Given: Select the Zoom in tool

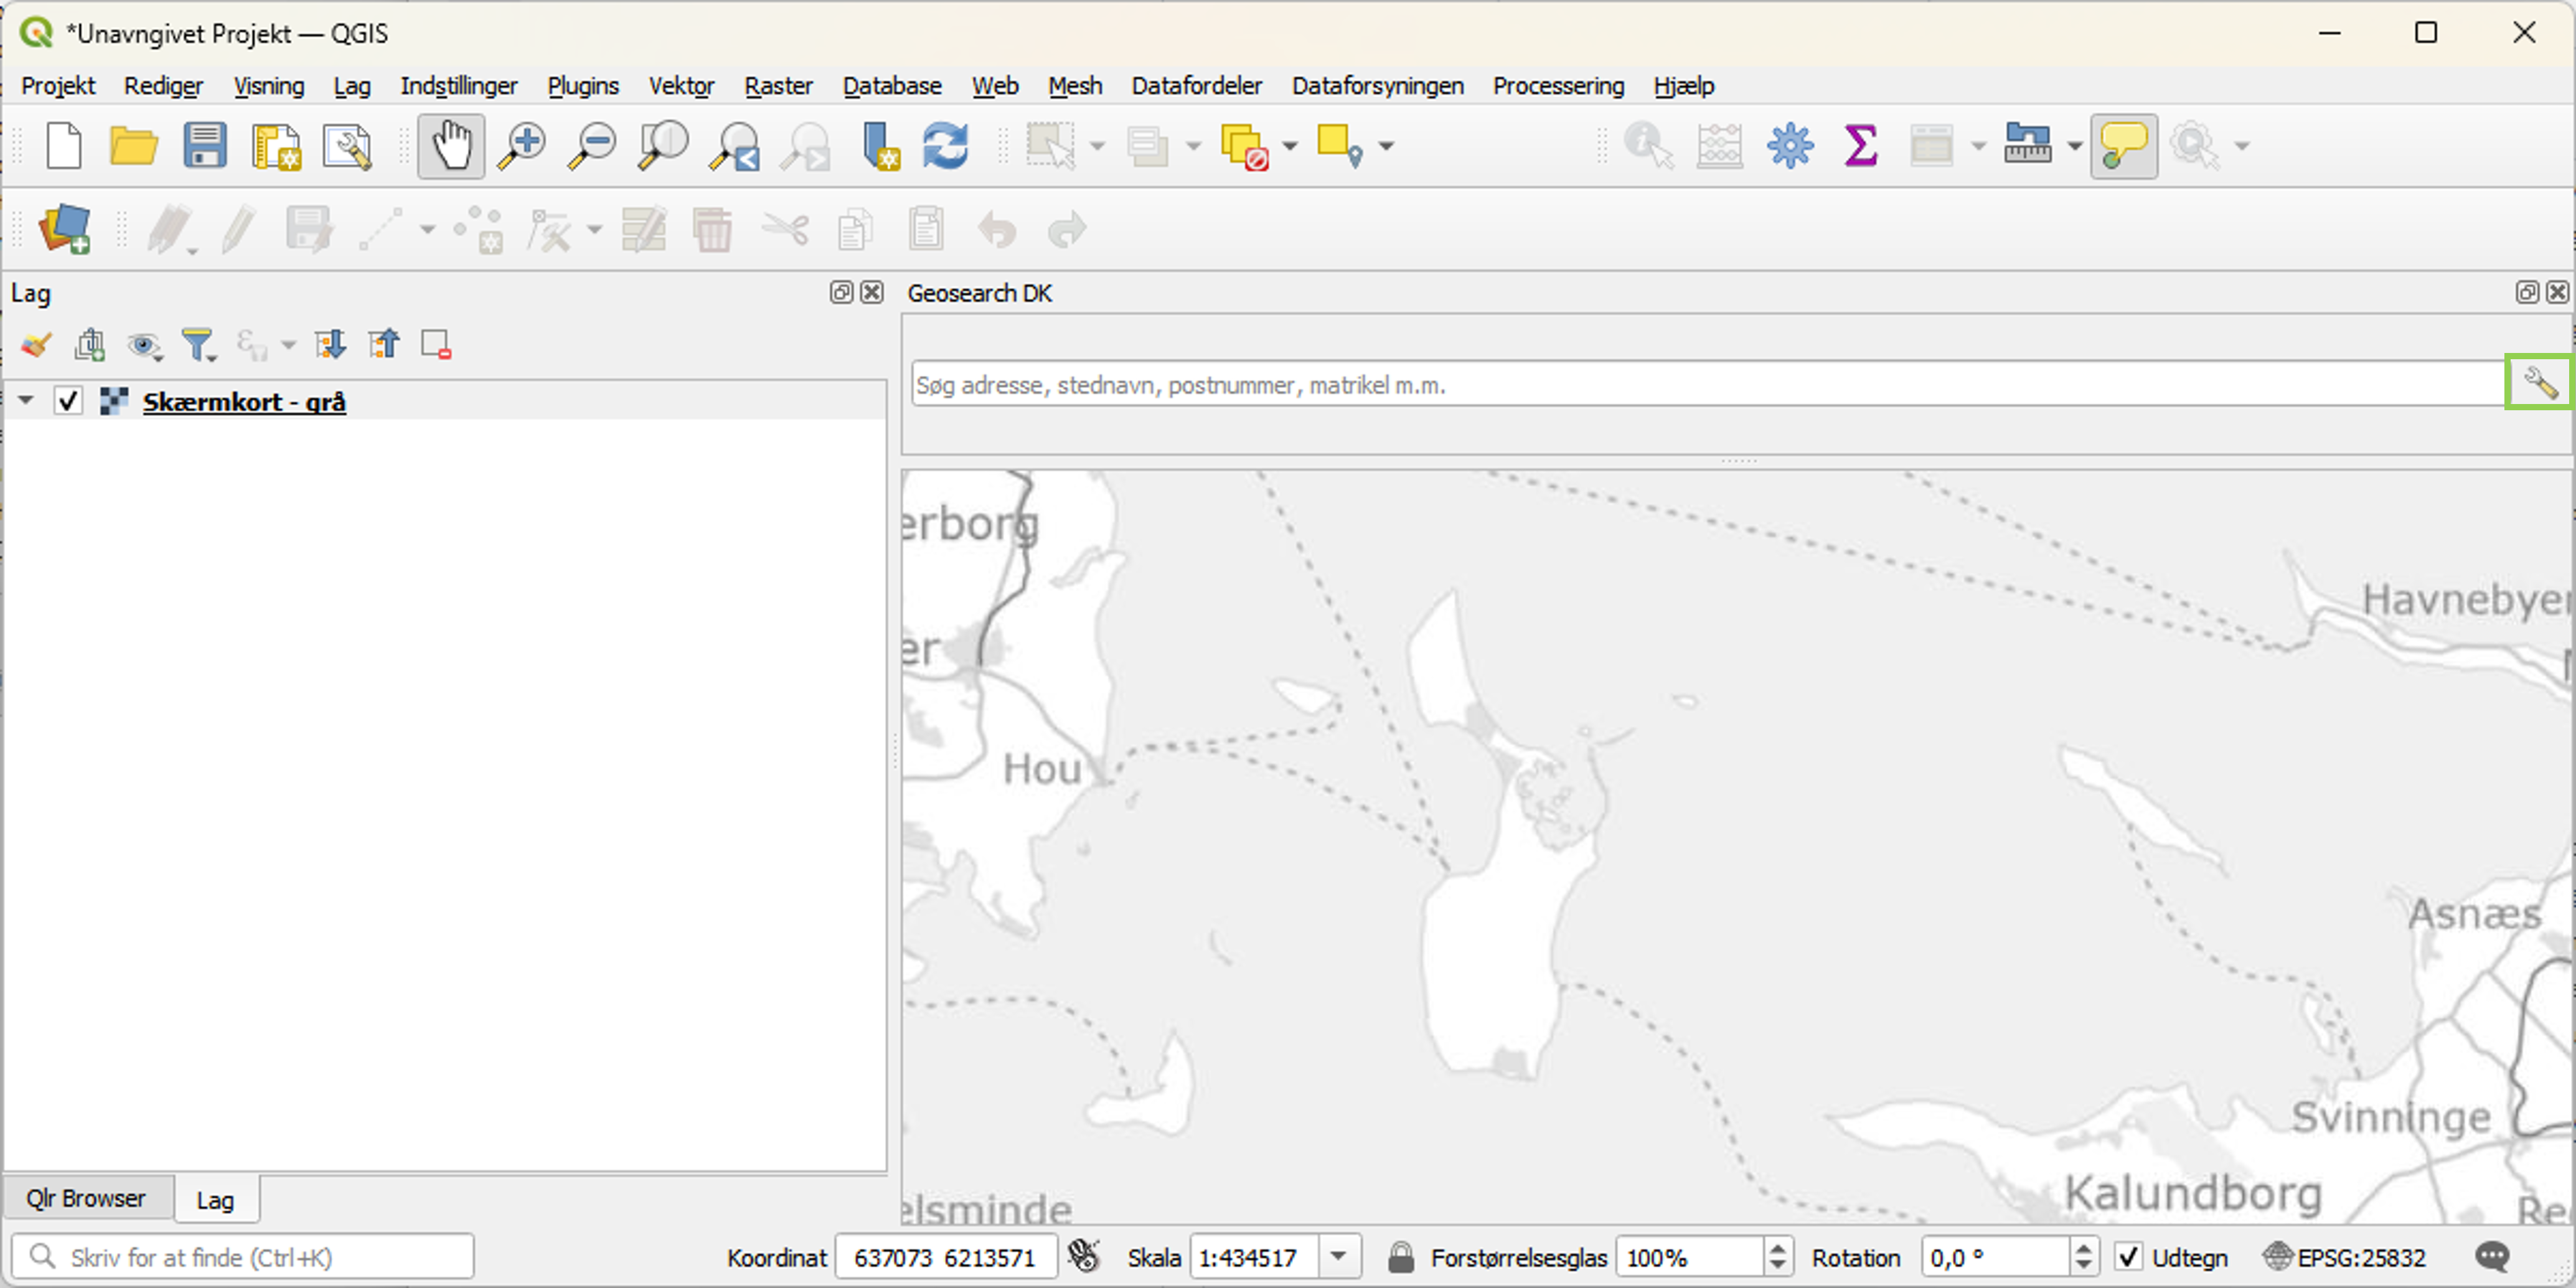Looking at the screenshot, I should pos(520,145).
